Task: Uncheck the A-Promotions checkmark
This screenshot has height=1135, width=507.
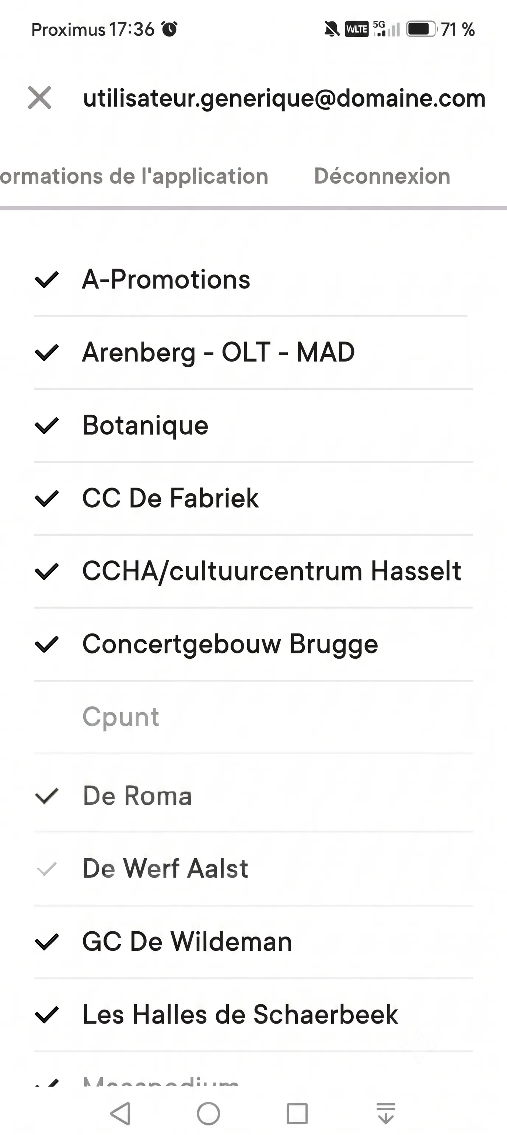Action: [x=47, y=279]
